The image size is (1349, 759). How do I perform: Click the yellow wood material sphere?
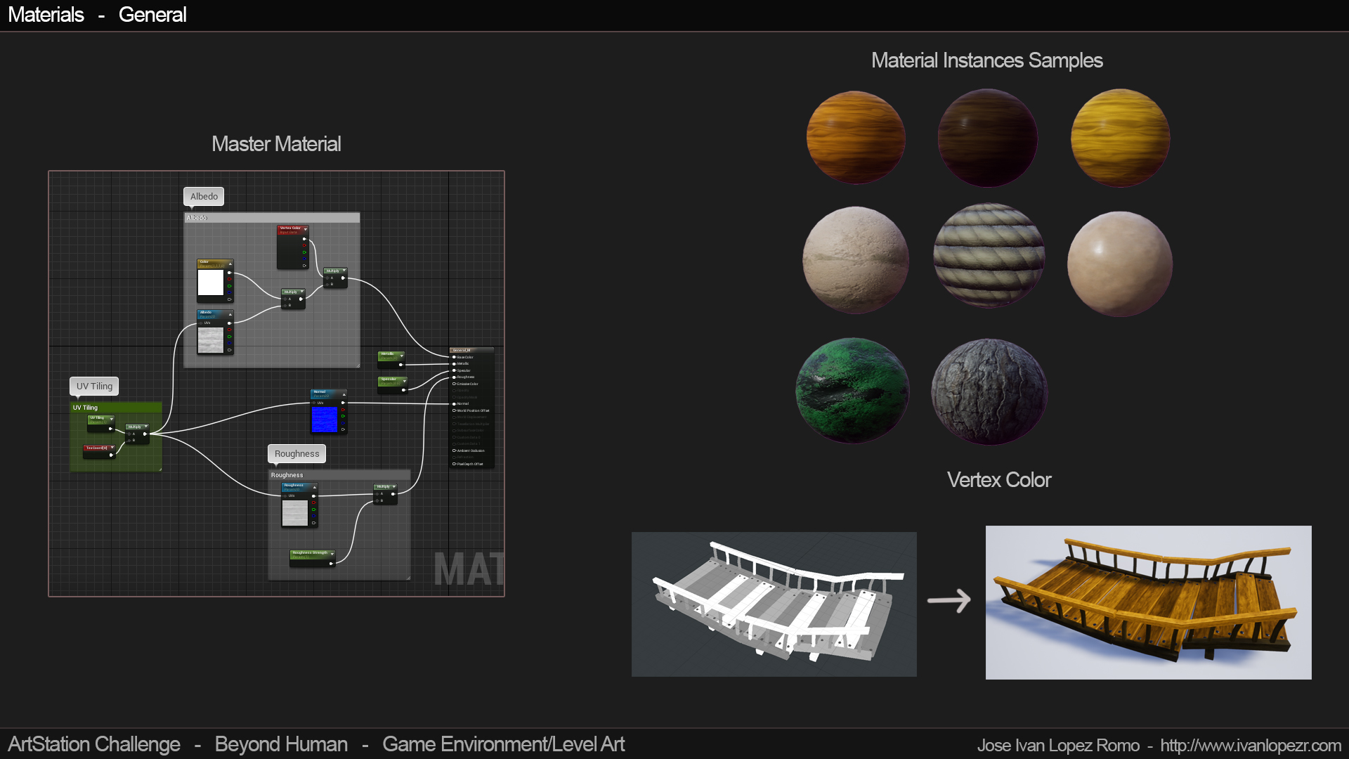coord(1120,138)
